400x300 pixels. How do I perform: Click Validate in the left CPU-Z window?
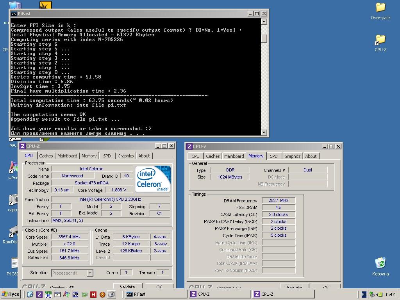coord(127,286)
